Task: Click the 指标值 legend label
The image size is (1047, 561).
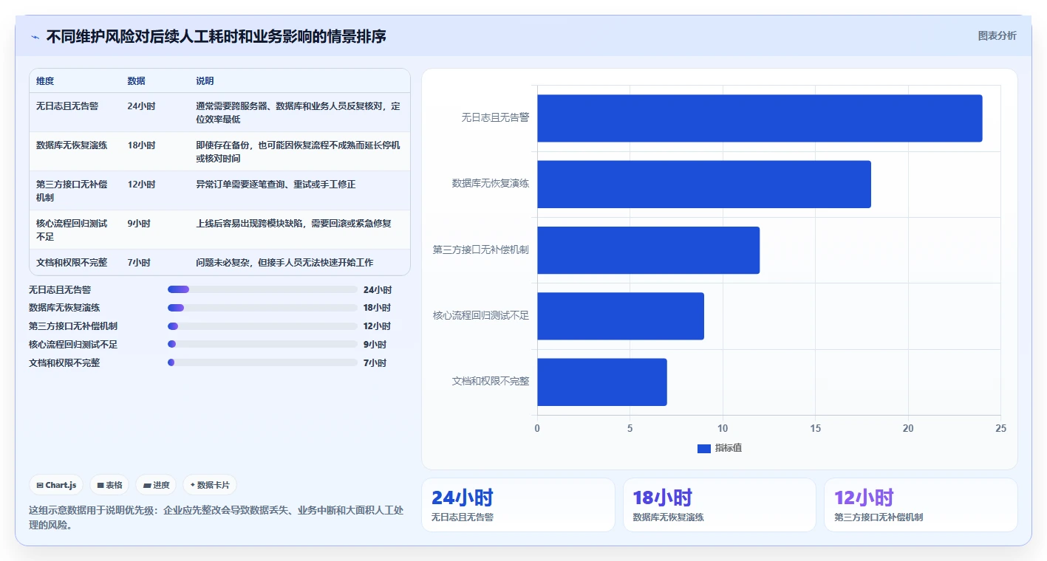Action: point(729,448)
